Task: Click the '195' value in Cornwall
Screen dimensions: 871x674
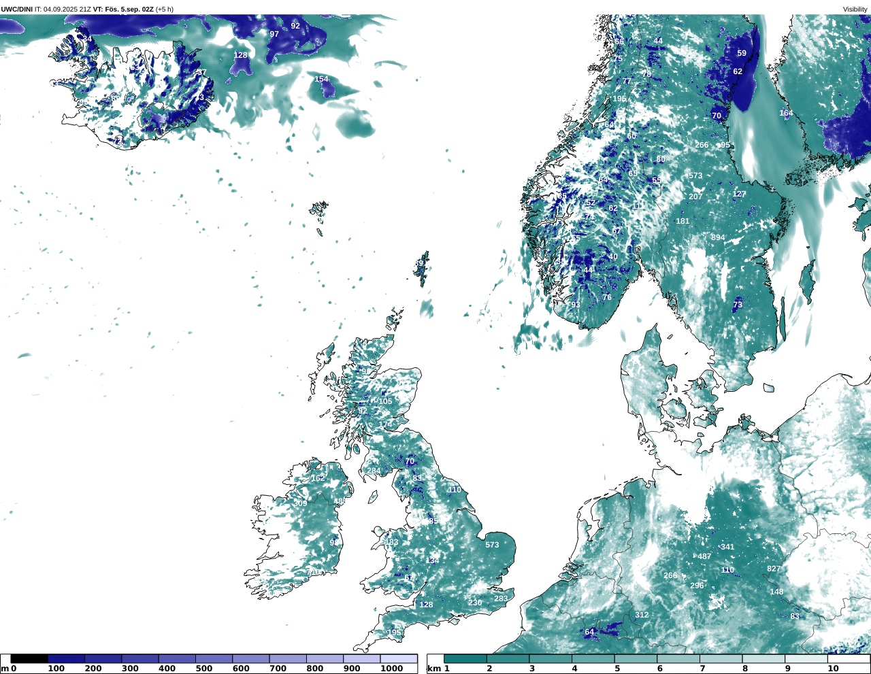Action: point(394,633)
